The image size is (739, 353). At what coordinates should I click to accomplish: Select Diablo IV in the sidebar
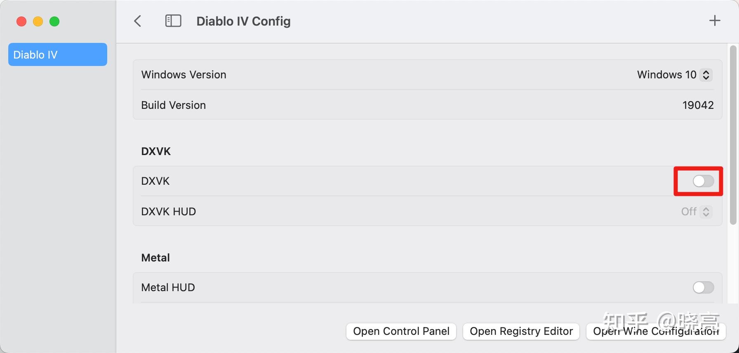pos(58,54)
